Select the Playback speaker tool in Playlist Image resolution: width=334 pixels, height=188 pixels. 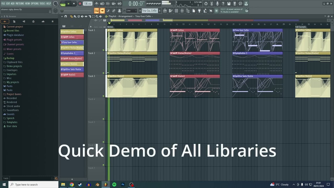point(100,16)
